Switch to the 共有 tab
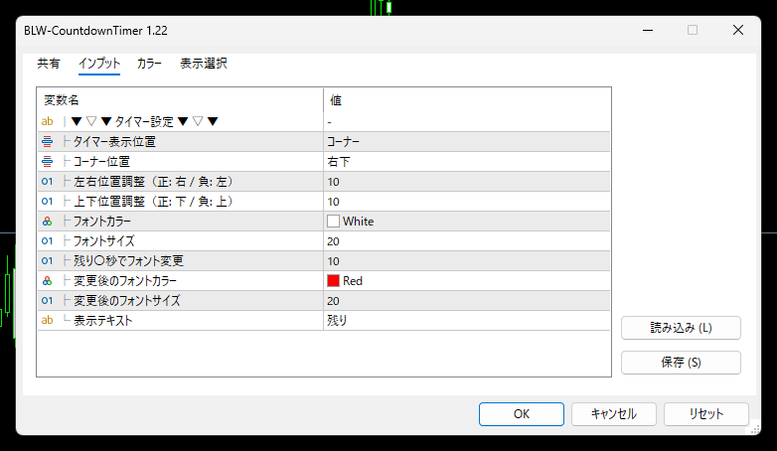 (x=49, y=64)
